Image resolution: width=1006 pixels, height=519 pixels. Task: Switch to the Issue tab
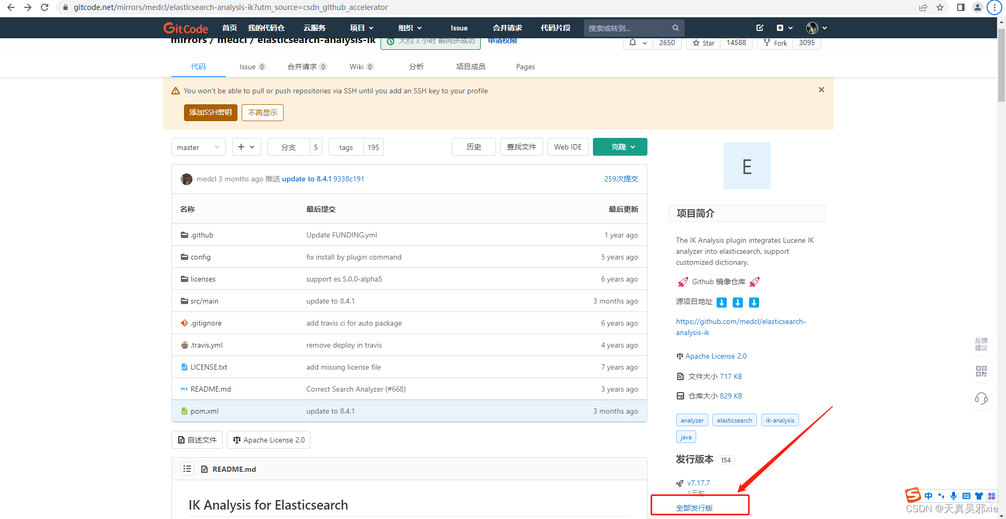click(x=252, y=67)
